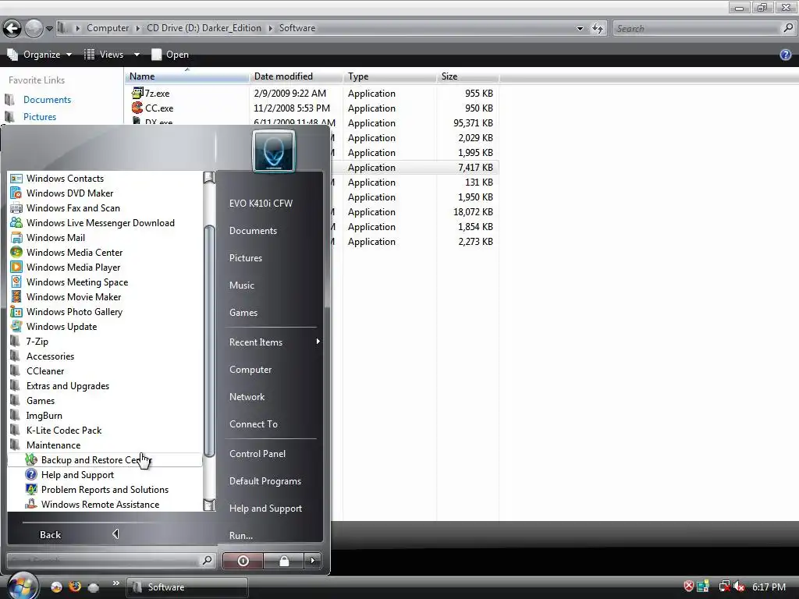The image size is (799, 599).
Task: Click the Explorer help question mark icon
Action: [x=785, y=55]
